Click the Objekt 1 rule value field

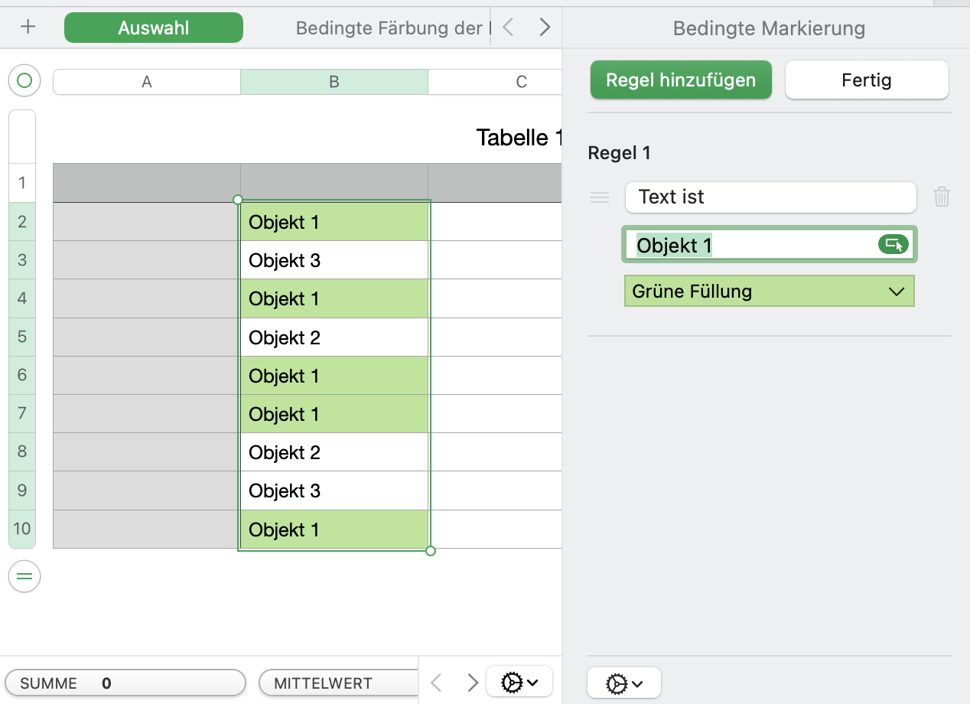[x=754, y=245]
